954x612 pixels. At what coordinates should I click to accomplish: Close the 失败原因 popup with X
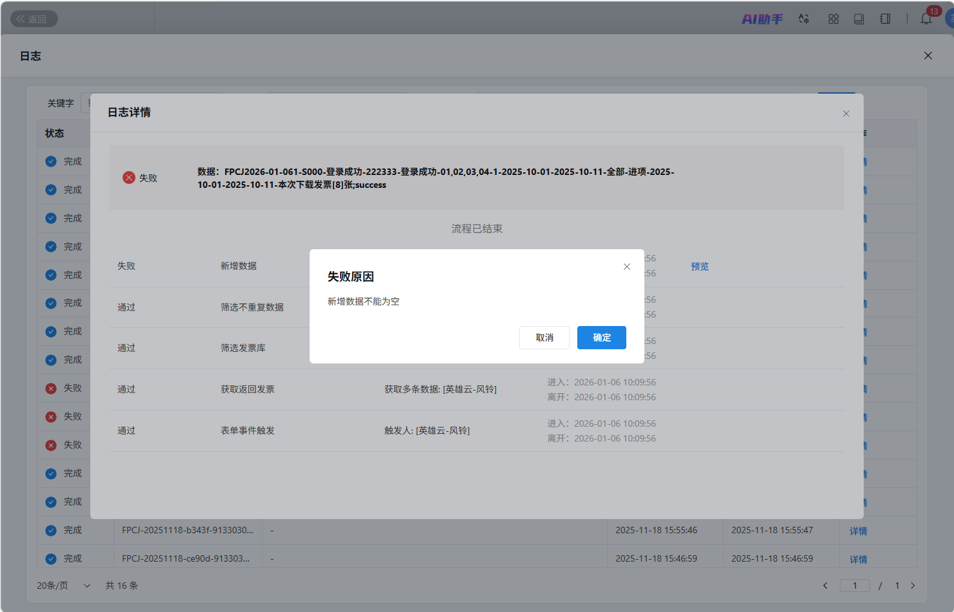[x=626, y=267]
